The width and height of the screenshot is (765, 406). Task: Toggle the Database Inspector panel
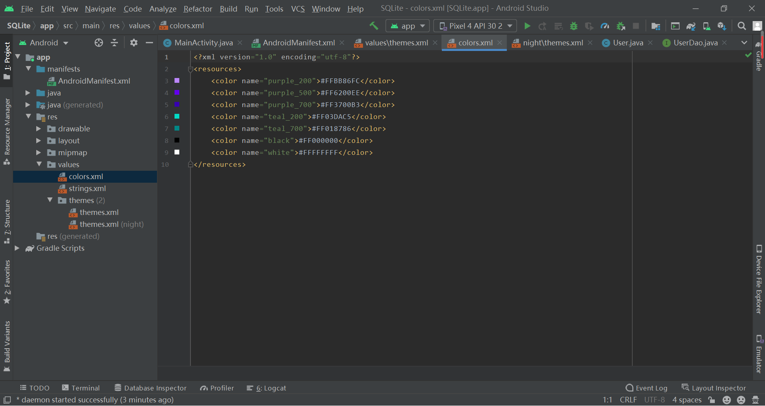point(150,387)
